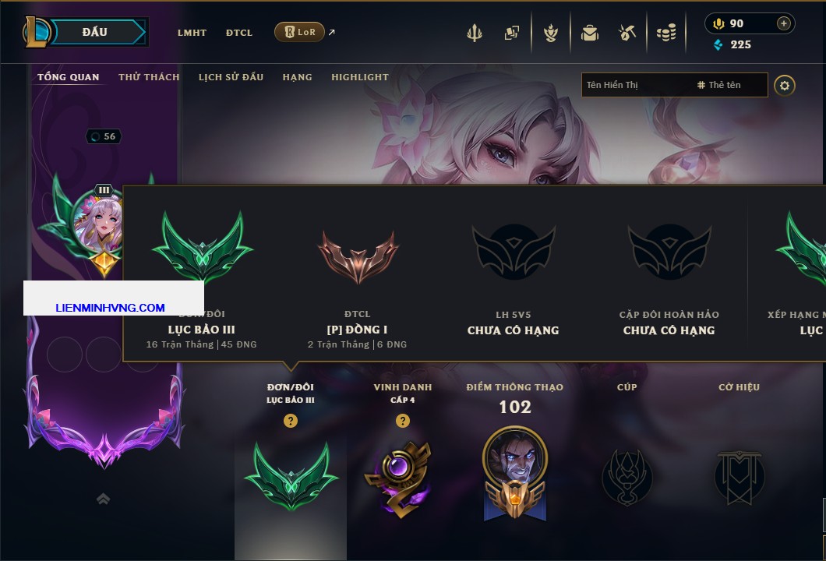Click question mark under Đơn/Đôi rank
This screenshot has width=826, height=561.
click(290, 420)
